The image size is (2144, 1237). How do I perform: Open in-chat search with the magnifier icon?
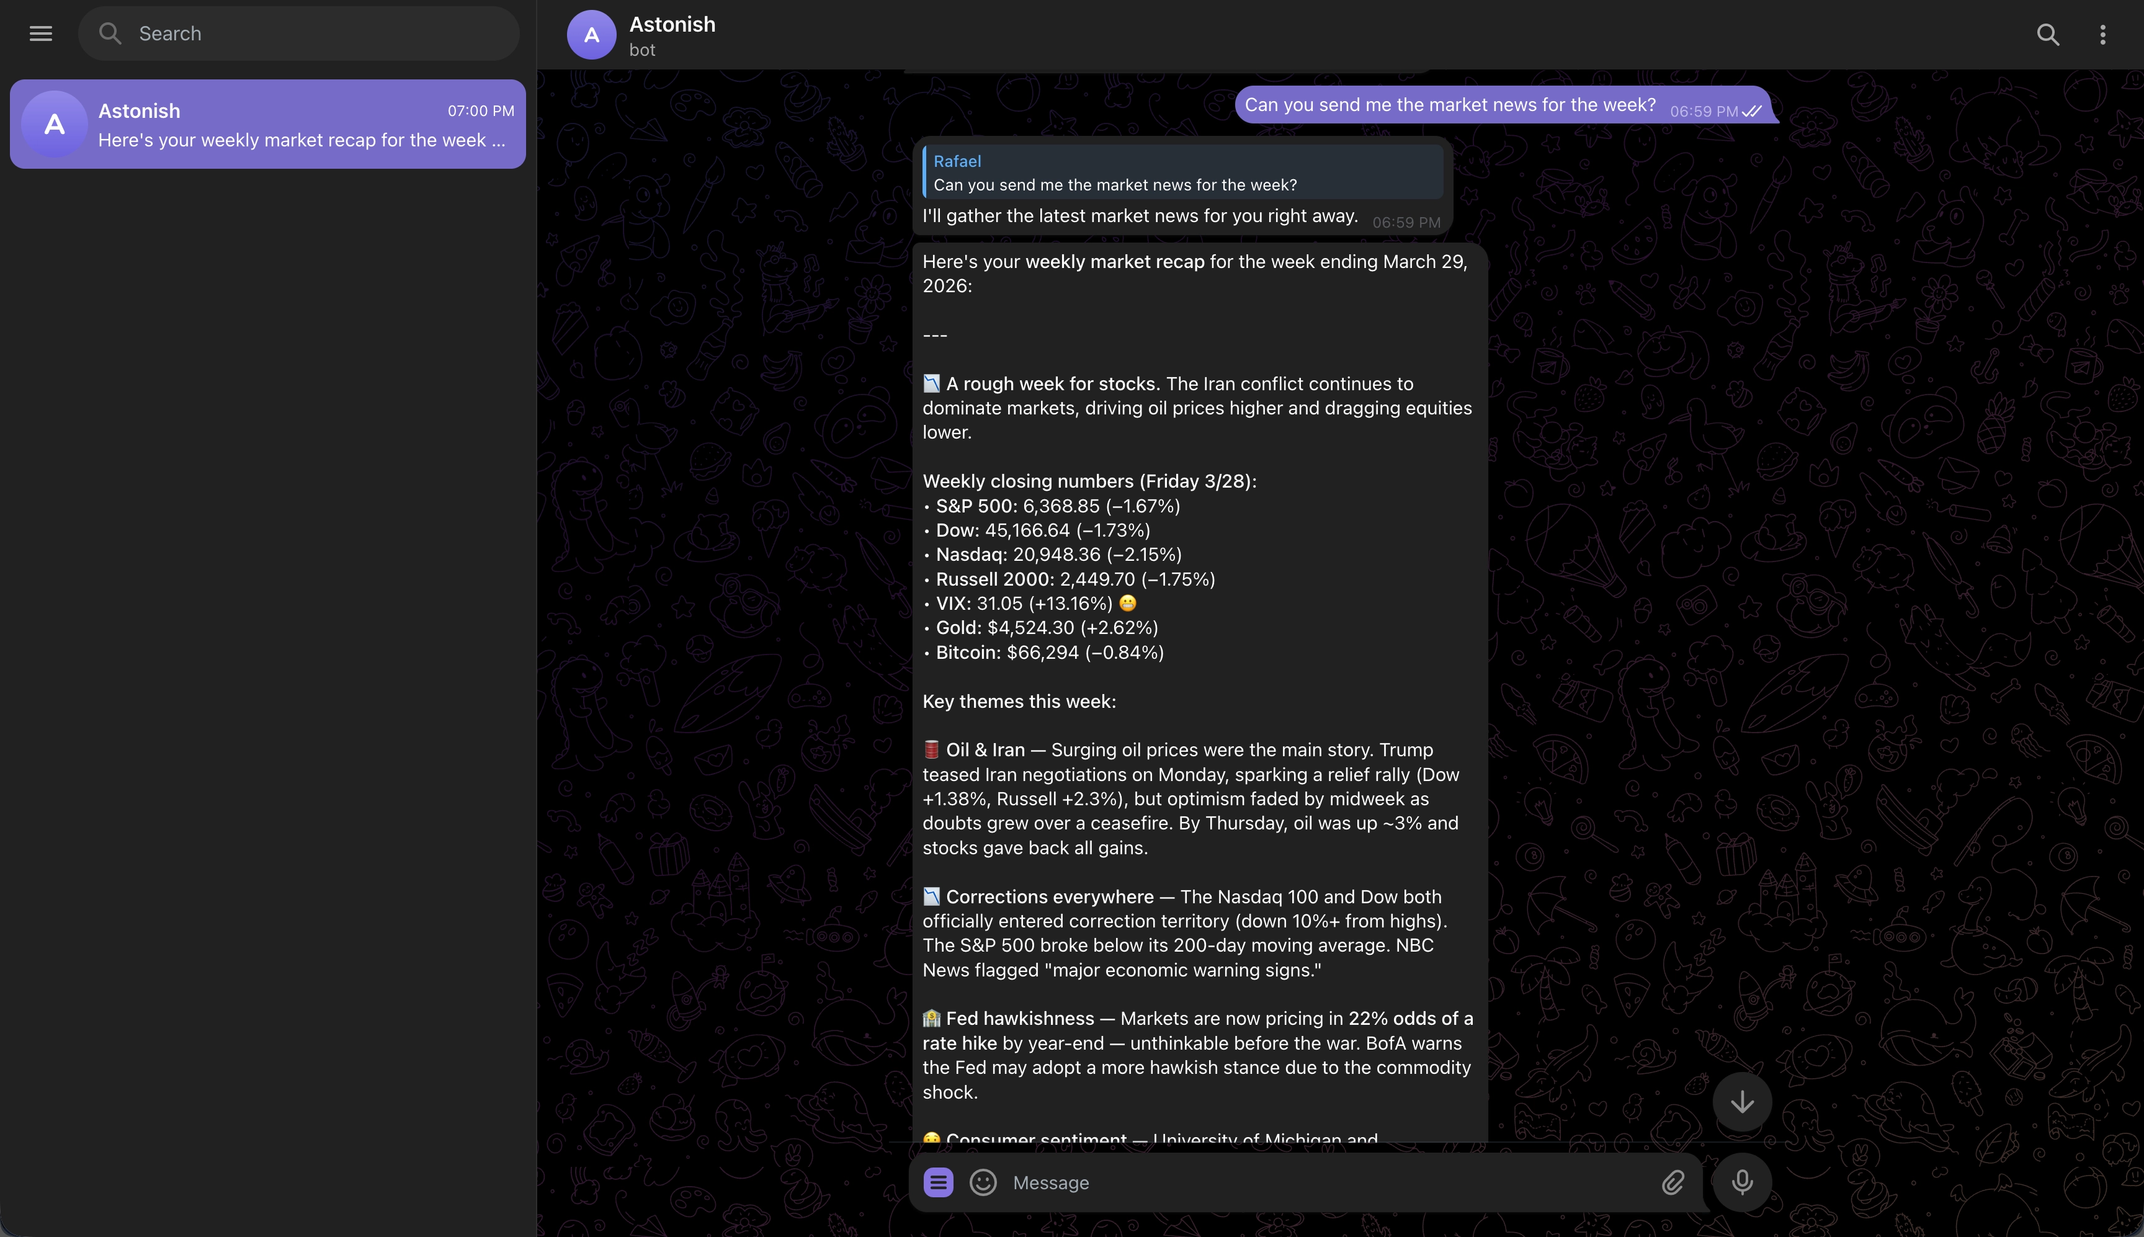tap(2047, 35)
